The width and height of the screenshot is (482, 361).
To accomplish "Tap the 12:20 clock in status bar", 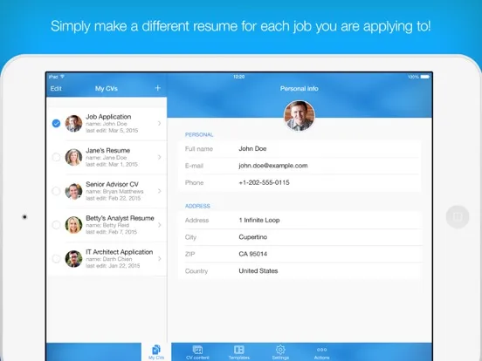I will (239, 77).
